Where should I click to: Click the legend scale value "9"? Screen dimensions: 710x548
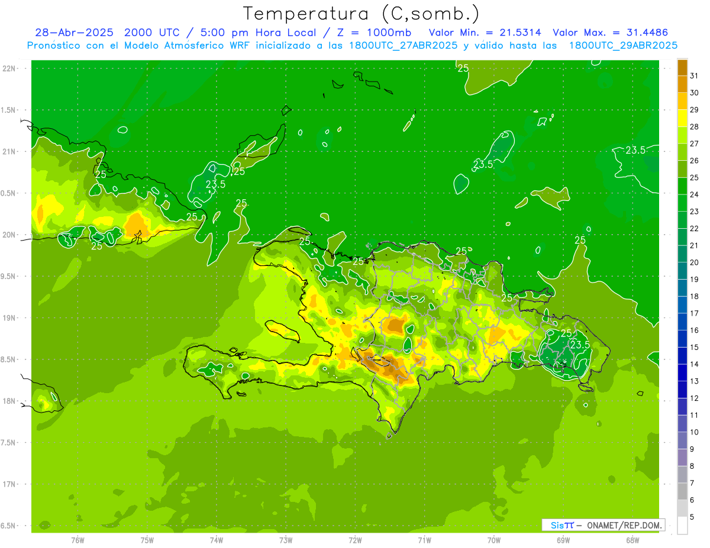tap(692, 449)
